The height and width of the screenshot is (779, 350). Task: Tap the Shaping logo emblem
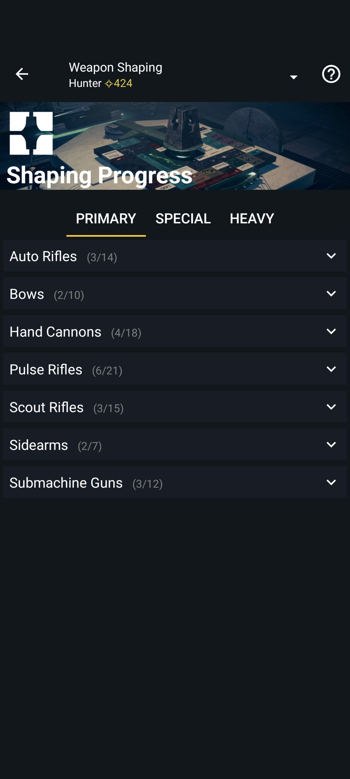[x=31, y=133]
